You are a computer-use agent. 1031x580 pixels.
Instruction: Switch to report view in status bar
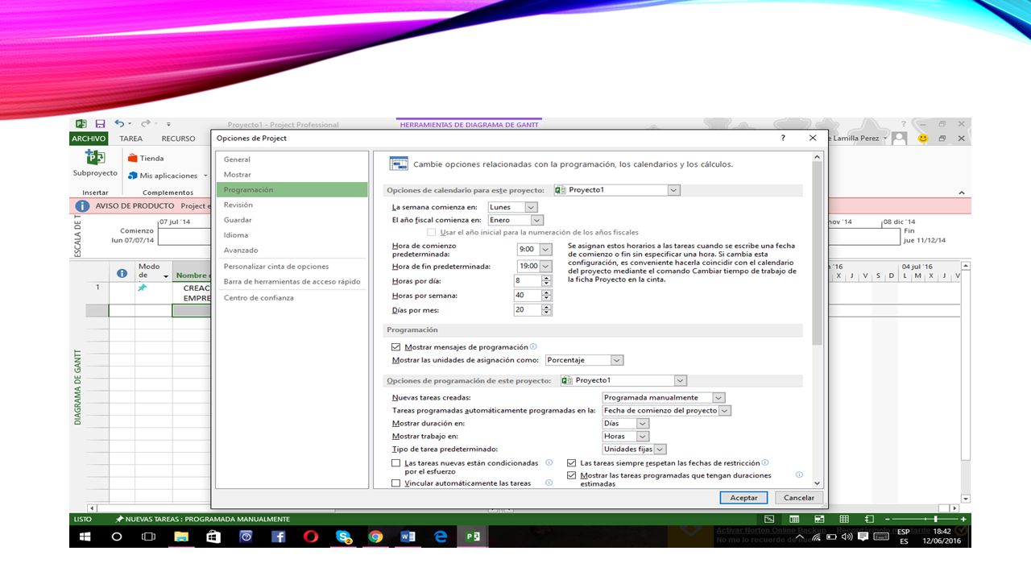tap(869, 520)
